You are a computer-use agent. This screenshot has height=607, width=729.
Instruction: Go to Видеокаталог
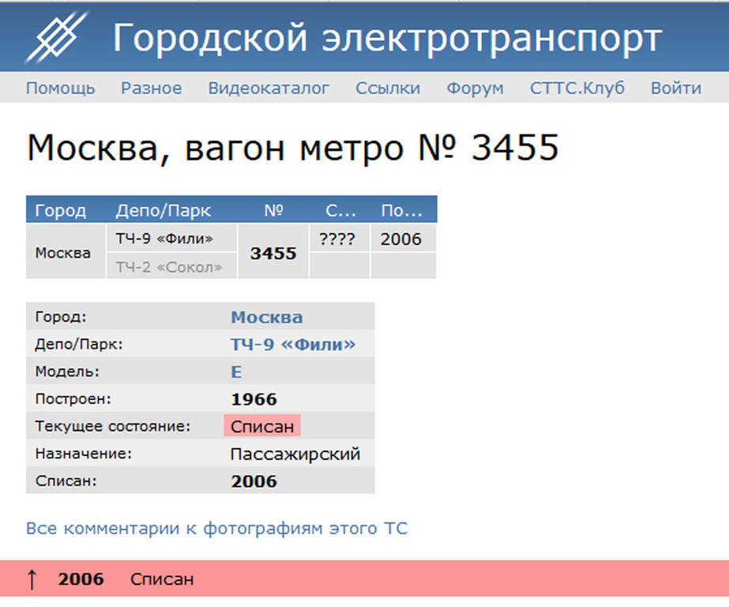[269, 88]
